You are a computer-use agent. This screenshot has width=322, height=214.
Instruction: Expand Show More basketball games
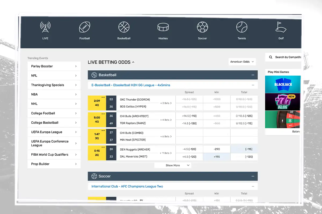(x=173, y=165)
